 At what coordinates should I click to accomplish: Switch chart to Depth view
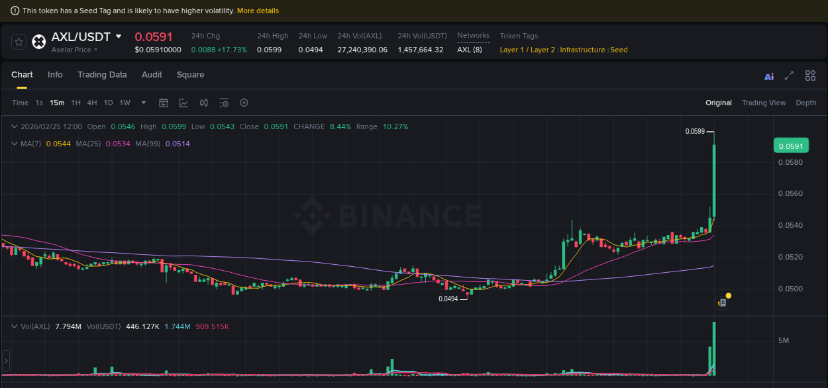pyautogui.click(x=806, y=103)
